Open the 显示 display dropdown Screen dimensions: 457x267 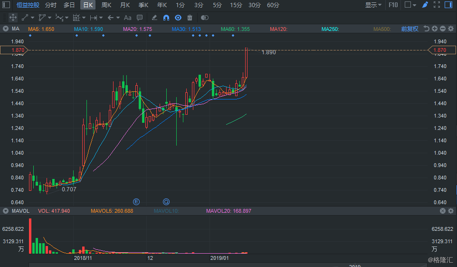[373, 5]
